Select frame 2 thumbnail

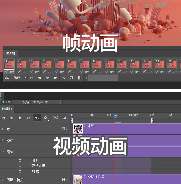coord(22,64)
